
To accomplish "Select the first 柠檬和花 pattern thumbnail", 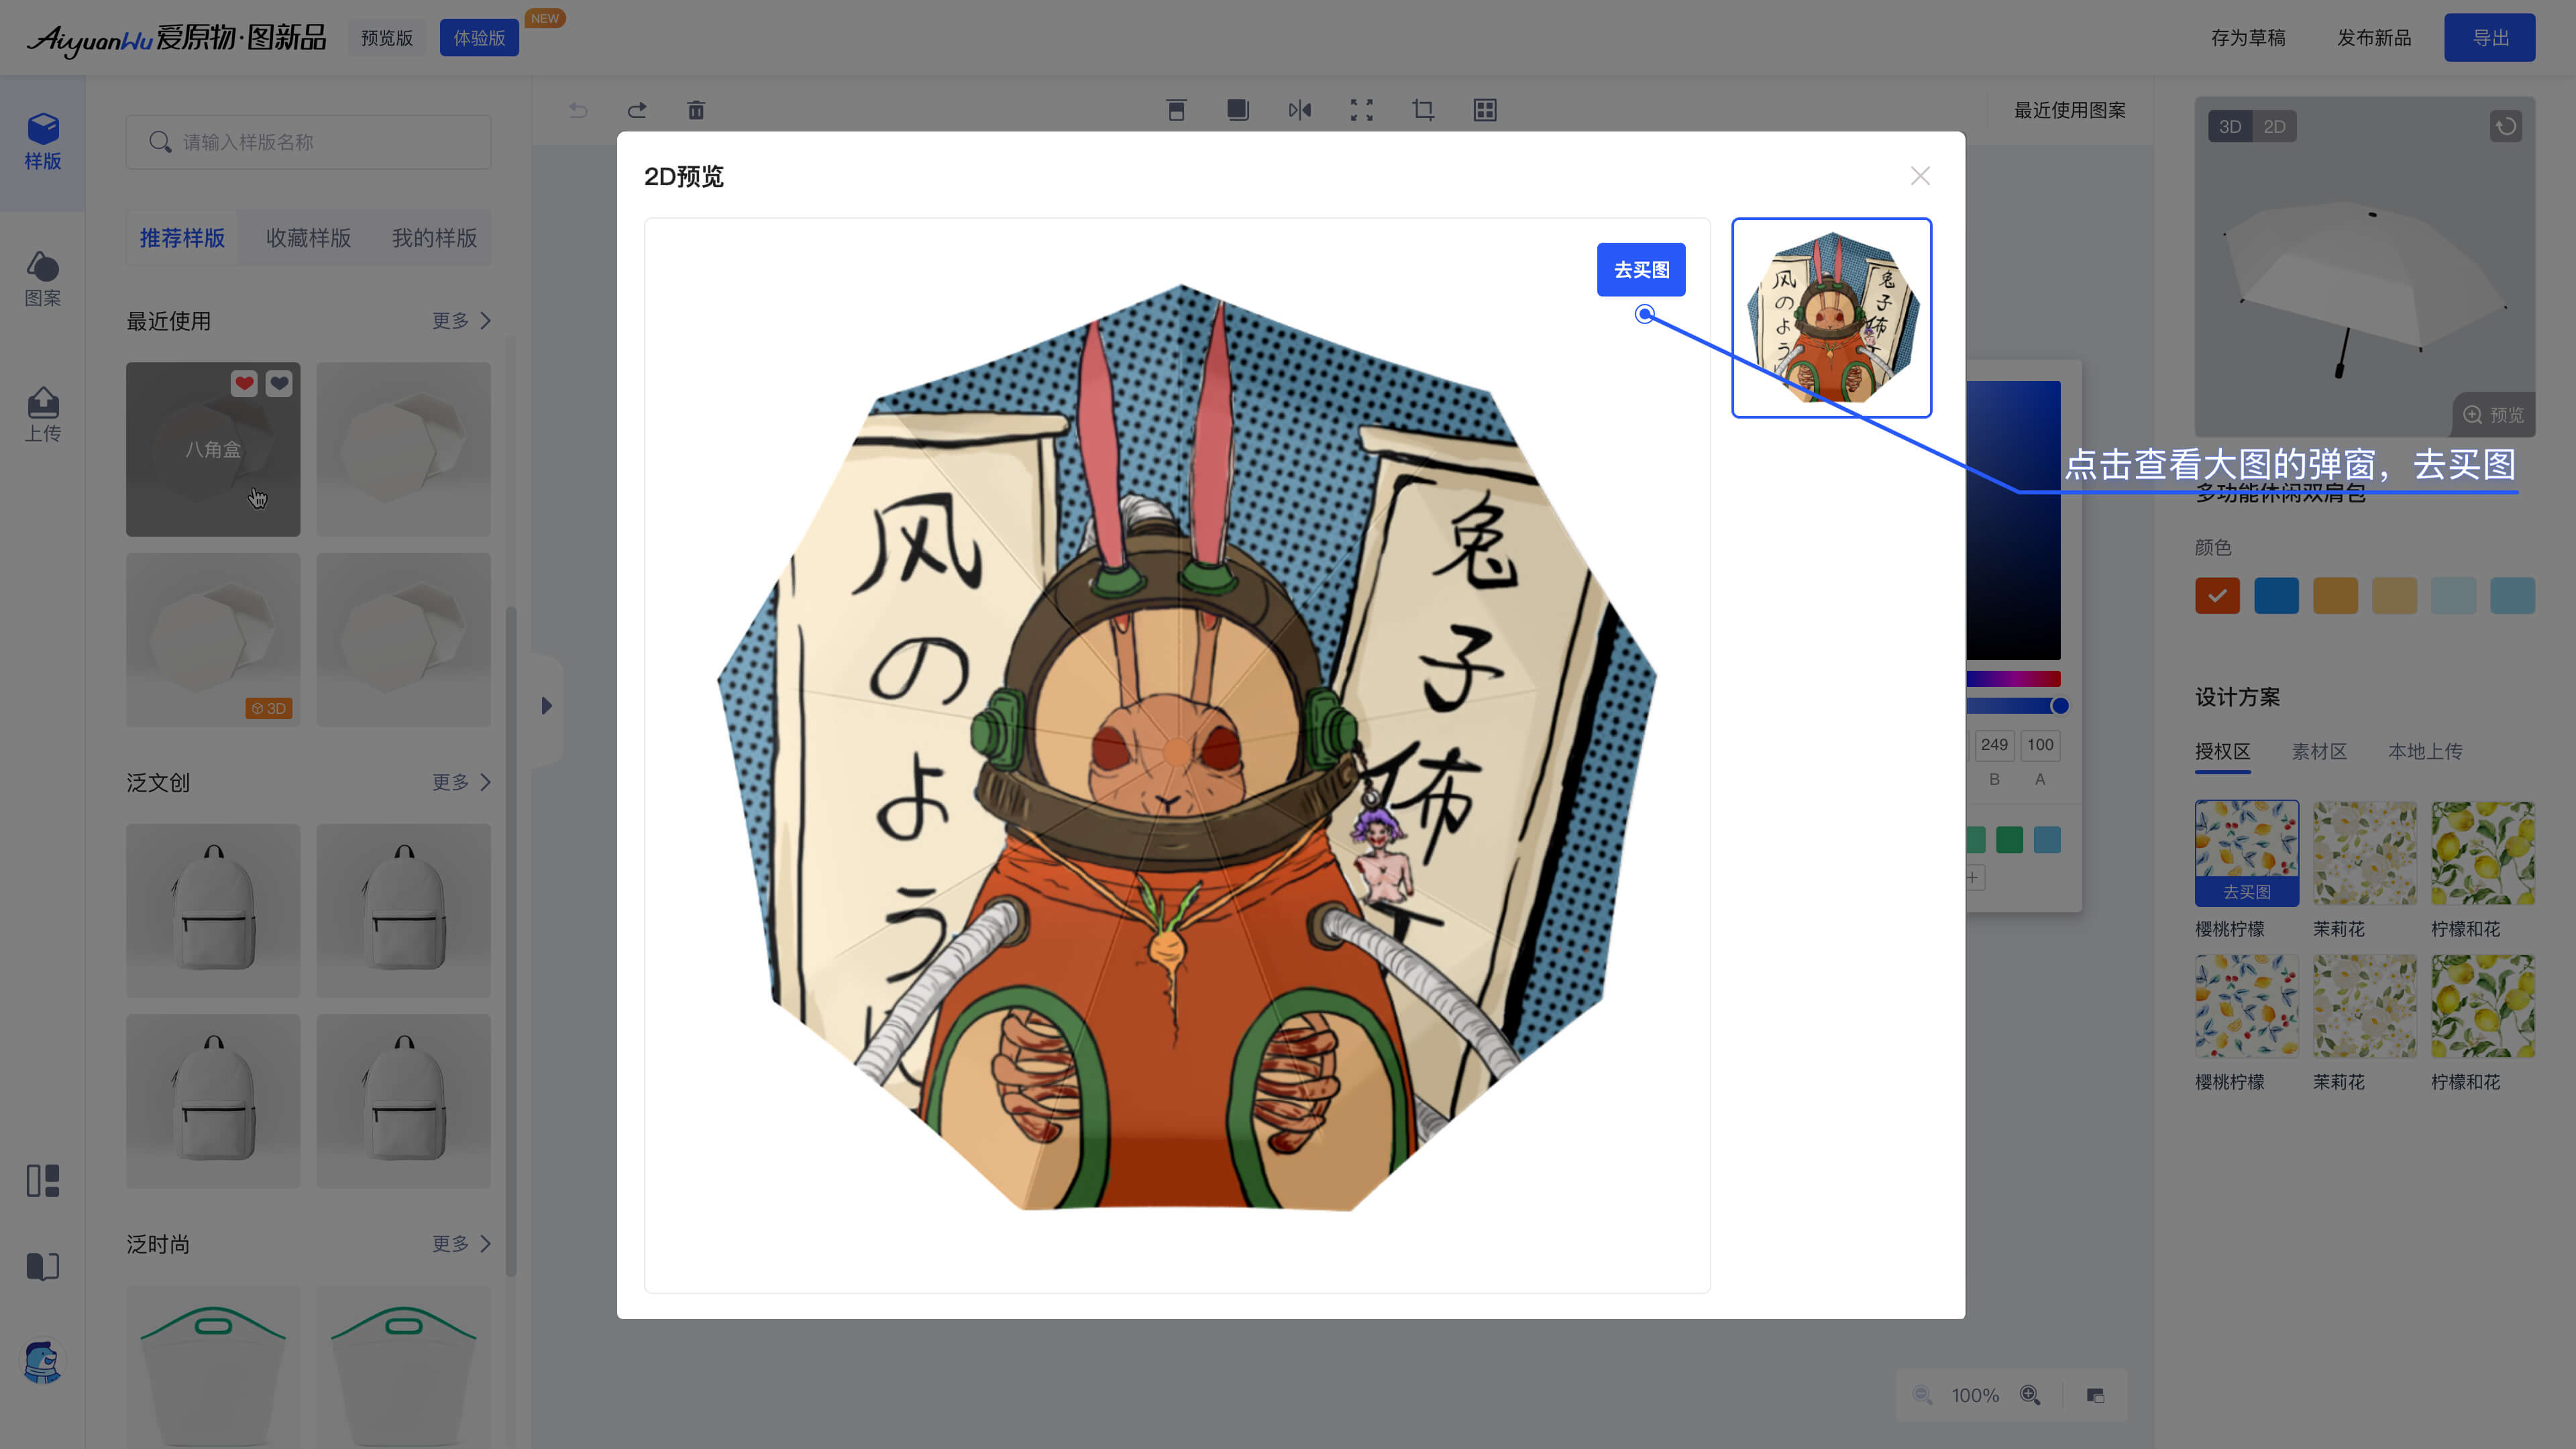I will click(2482, 853).
